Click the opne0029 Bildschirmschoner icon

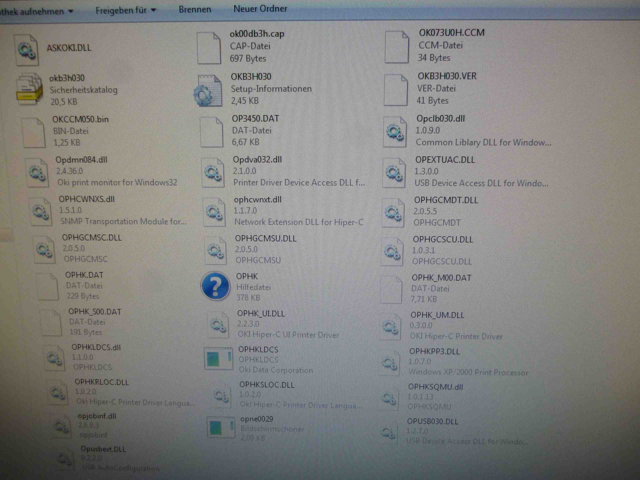click(221, 427)
